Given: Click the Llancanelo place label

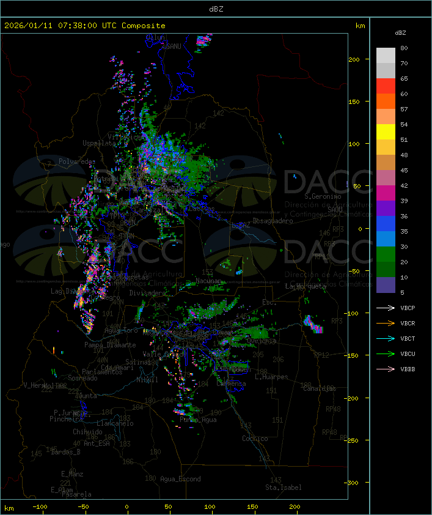Looking at the screenshot, I should (115, 423).
